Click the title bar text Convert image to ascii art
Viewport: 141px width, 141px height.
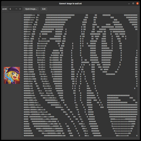coord(70,4)
